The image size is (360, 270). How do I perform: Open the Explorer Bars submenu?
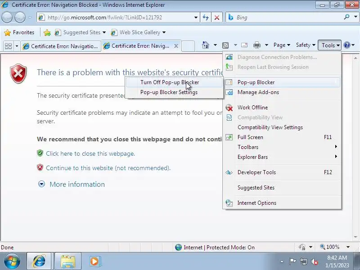(x=282, y=157)
